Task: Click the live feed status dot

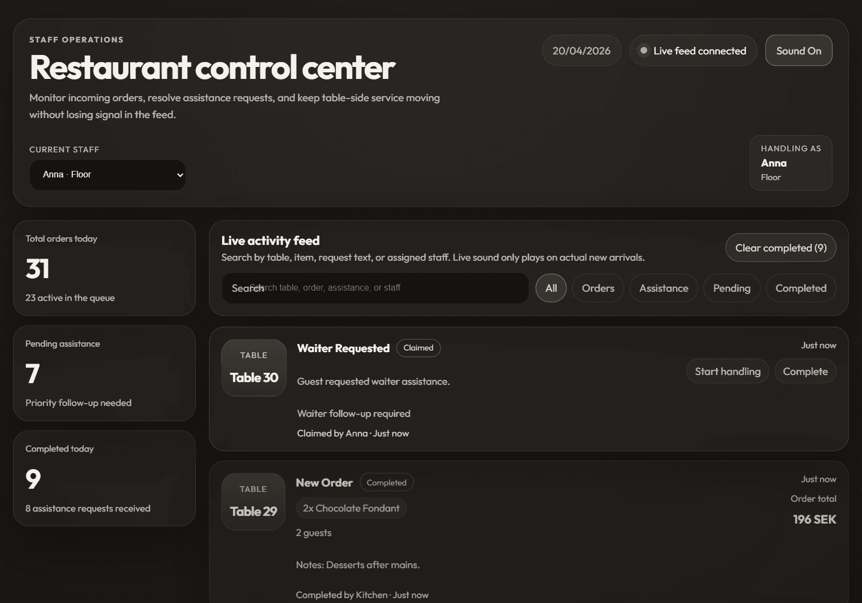Action: (643, 51)
